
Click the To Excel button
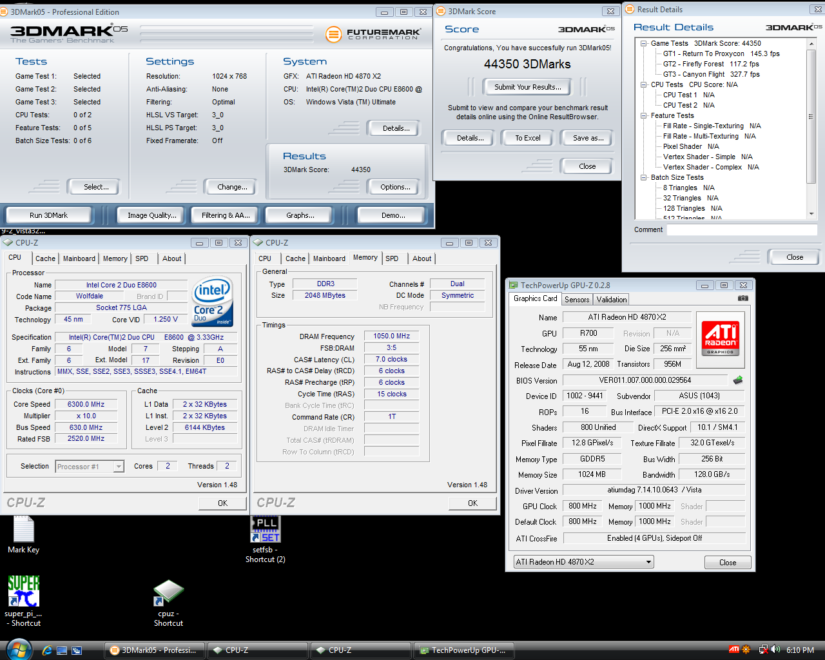[x=528, y=138]
